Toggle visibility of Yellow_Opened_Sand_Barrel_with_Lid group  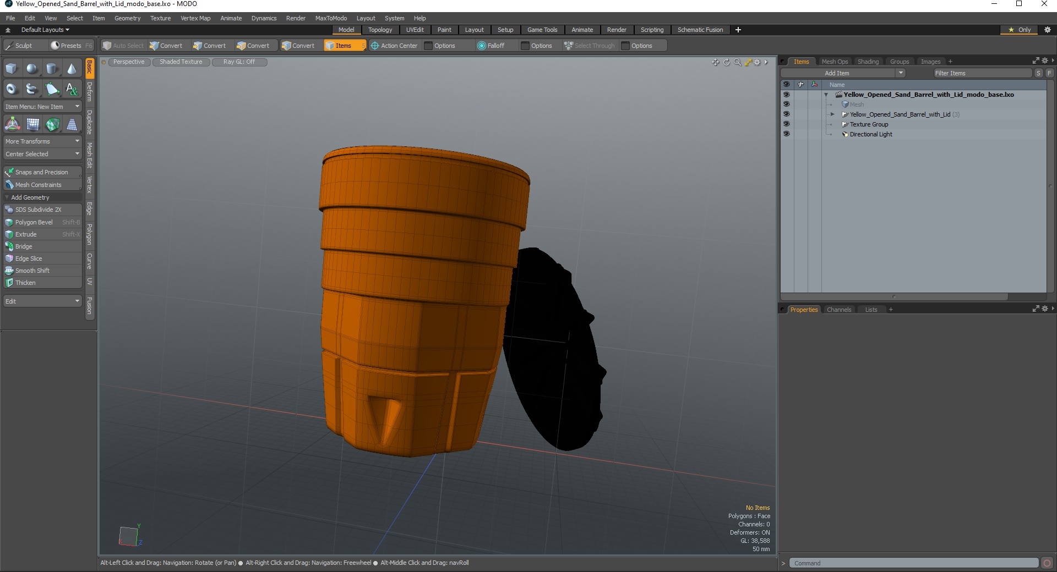786,114
